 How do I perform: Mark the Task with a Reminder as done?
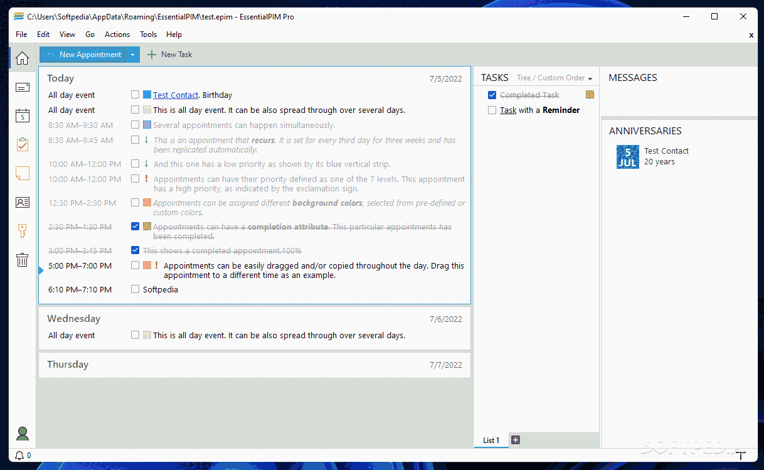tap(492, 110)
